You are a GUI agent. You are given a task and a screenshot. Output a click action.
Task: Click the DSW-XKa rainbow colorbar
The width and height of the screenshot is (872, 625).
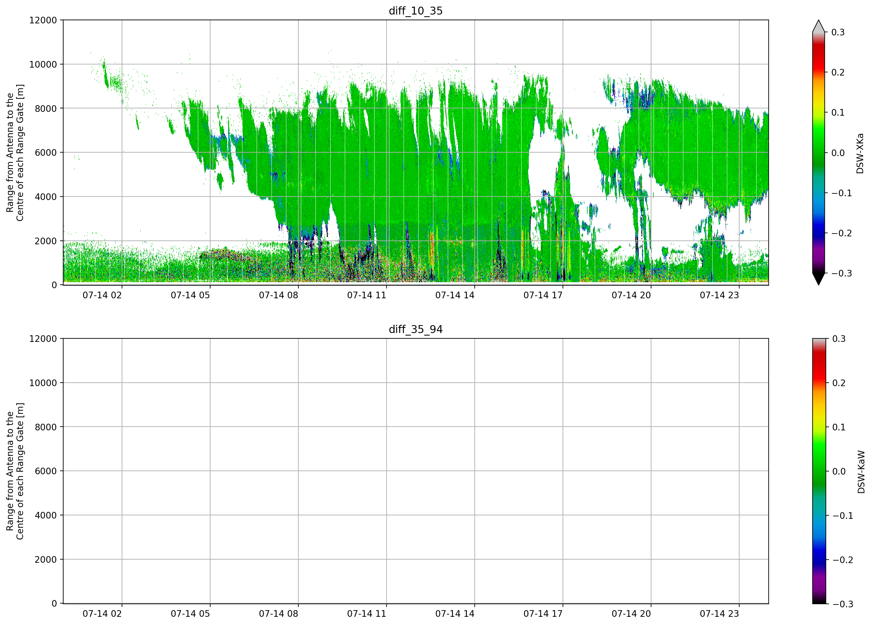(x=819, y=153)
